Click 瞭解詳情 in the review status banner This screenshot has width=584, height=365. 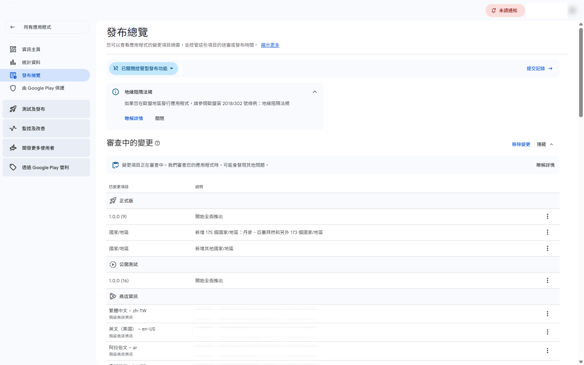545,165
